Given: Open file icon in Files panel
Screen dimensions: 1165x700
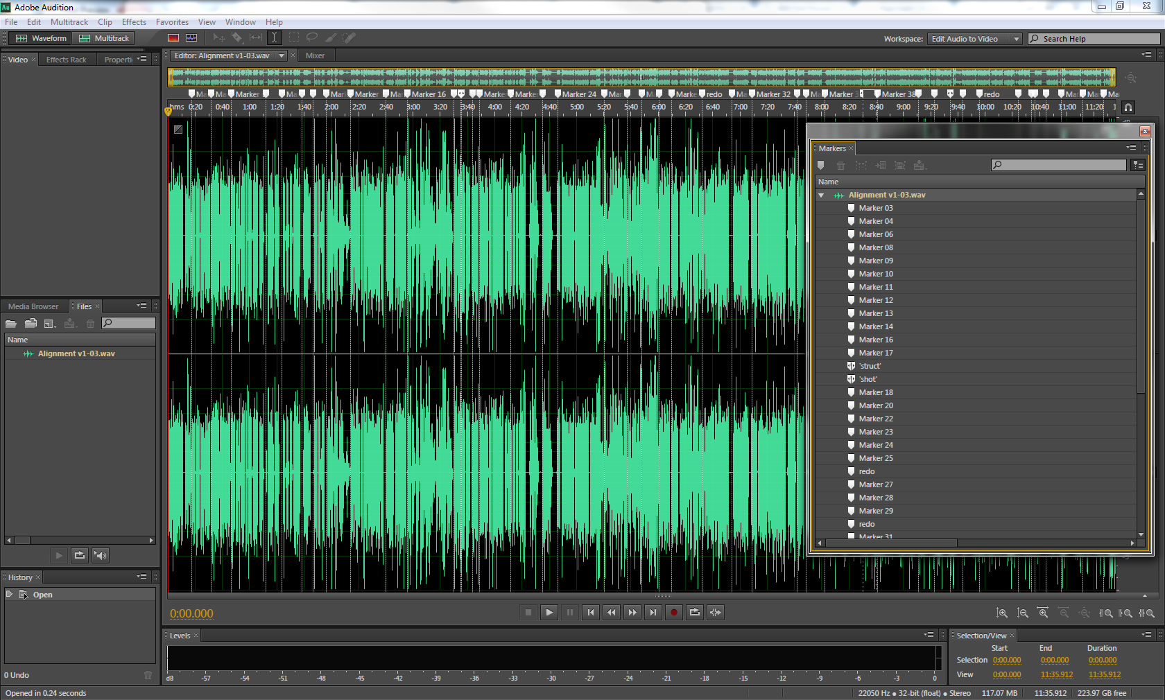Looking at the screenshot, I should (x=11, y=324).
